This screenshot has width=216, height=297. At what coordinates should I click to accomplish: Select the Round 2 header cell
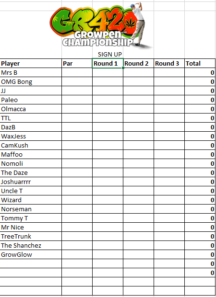click(x=138, y=63)
